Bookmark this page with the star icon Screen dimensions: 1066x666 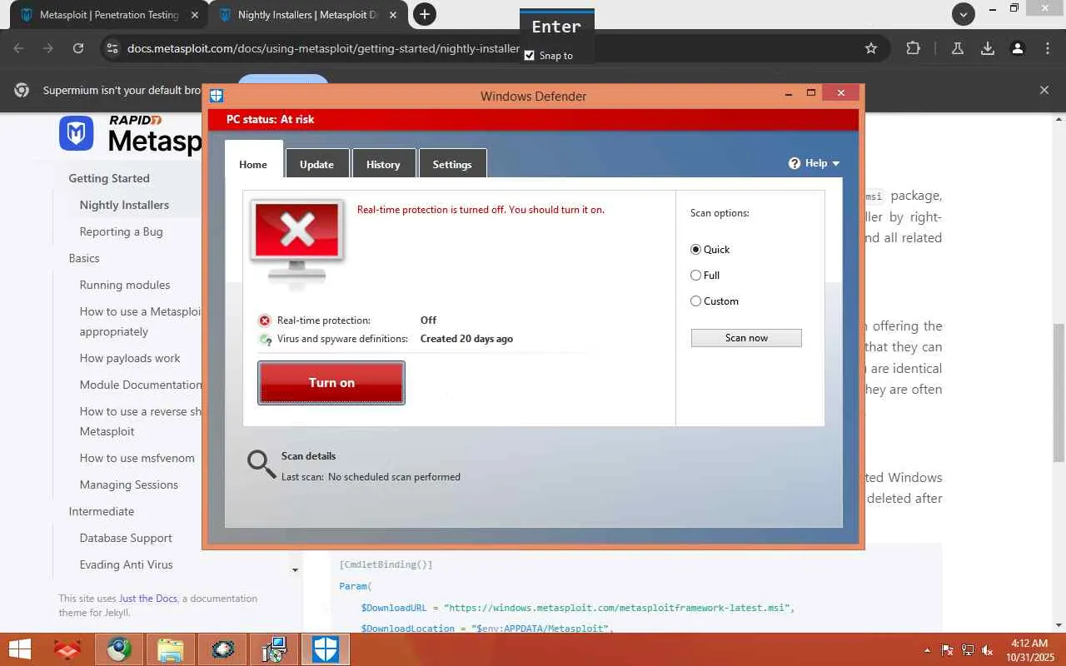[871, 48]
